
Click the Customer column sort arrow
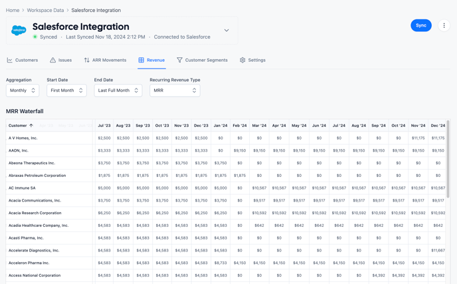point(31,126)
